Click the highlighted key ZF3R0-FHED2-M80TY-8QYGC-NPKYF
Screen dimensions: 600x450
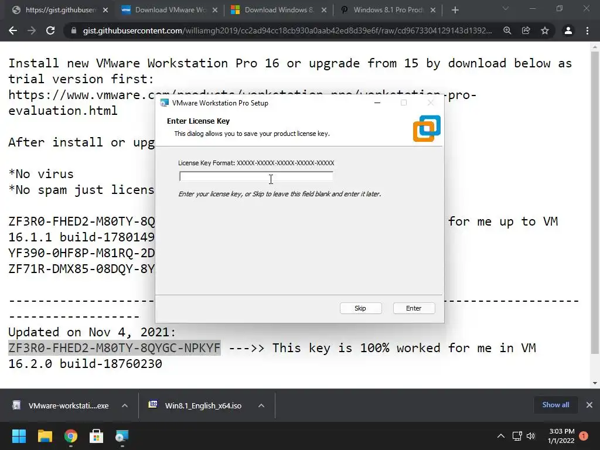click(x=114, y=348)
